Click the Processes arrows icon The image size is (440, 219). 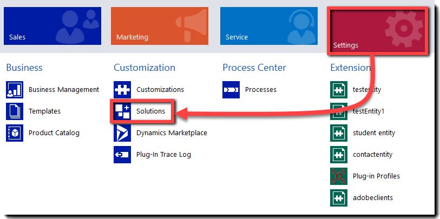pos(231,90)
